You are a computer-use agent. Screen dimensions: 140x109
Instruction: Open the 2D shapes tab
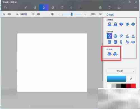point(35,8)
